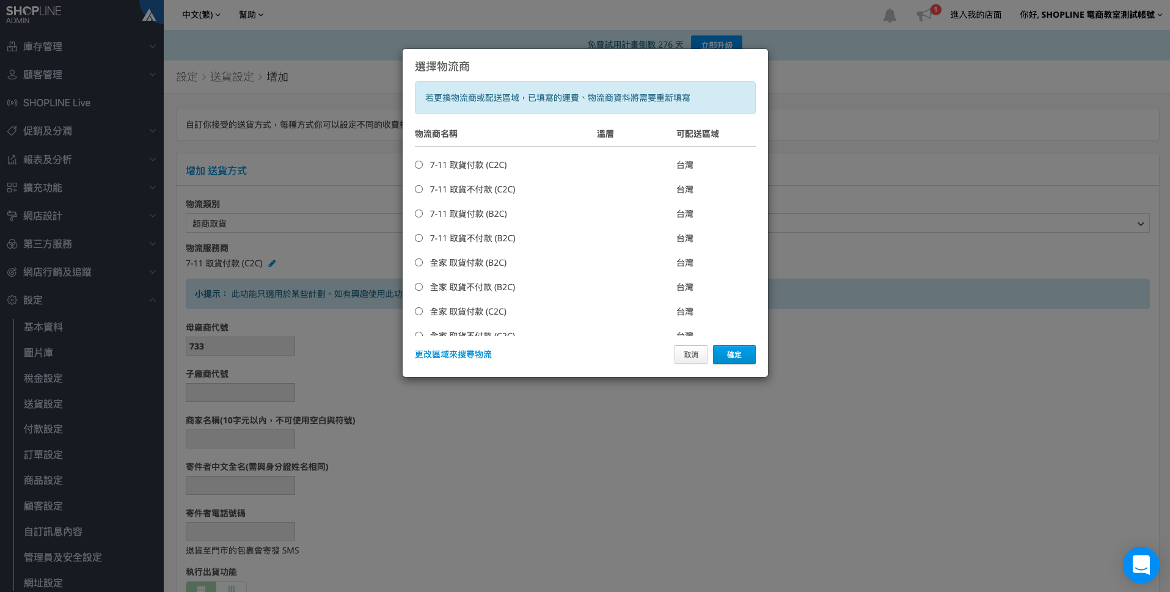
Task: Expand the 促銷及分潤 menu chevron
Action: [x=152, y=131]
